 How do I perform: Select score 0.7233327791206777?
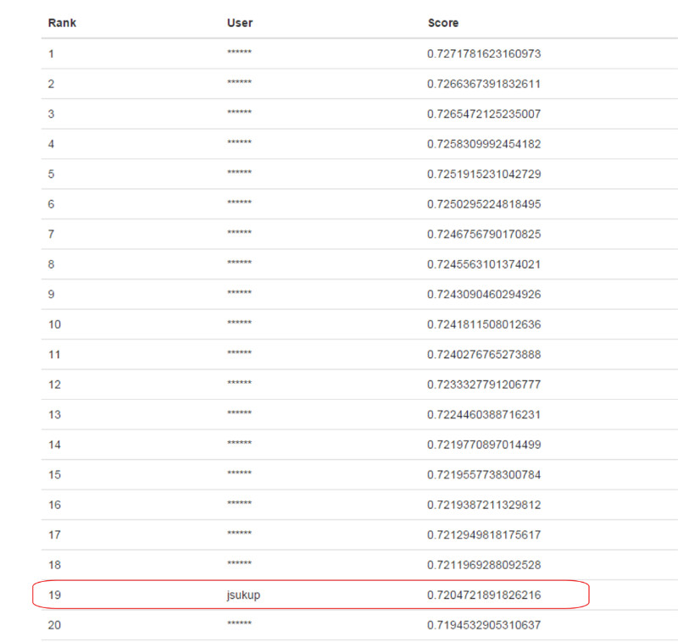point(484,385)
